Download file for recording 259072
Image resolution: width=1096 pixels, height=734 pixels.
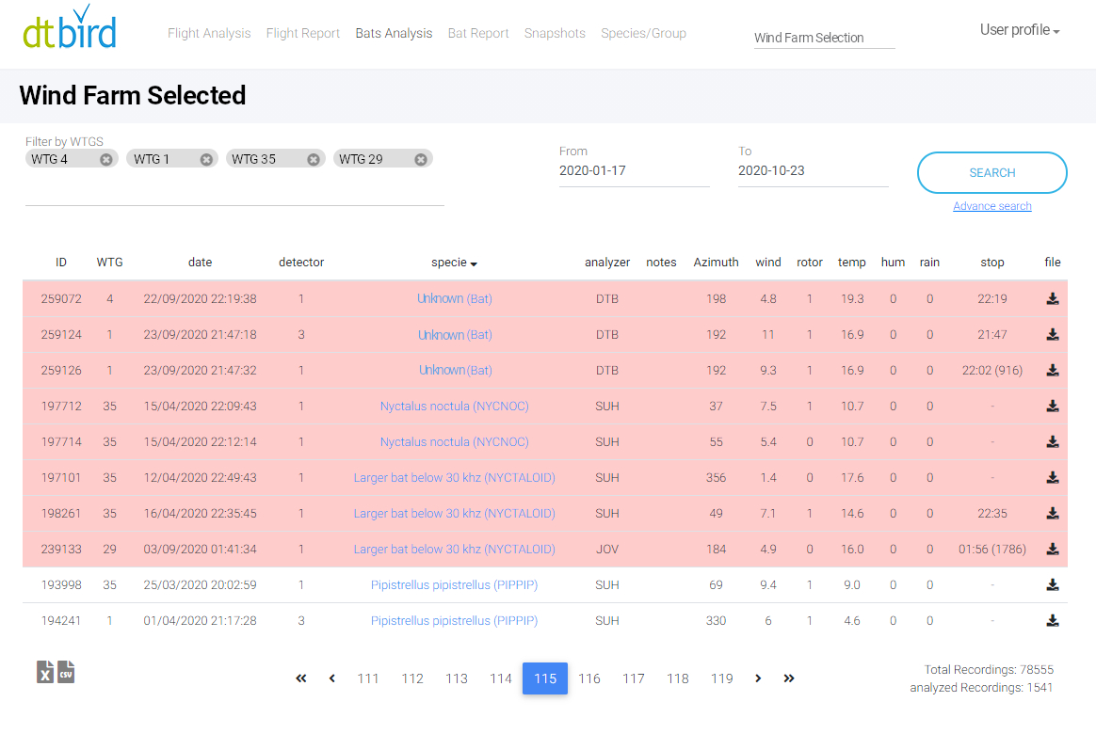(x=1052, y=299)
